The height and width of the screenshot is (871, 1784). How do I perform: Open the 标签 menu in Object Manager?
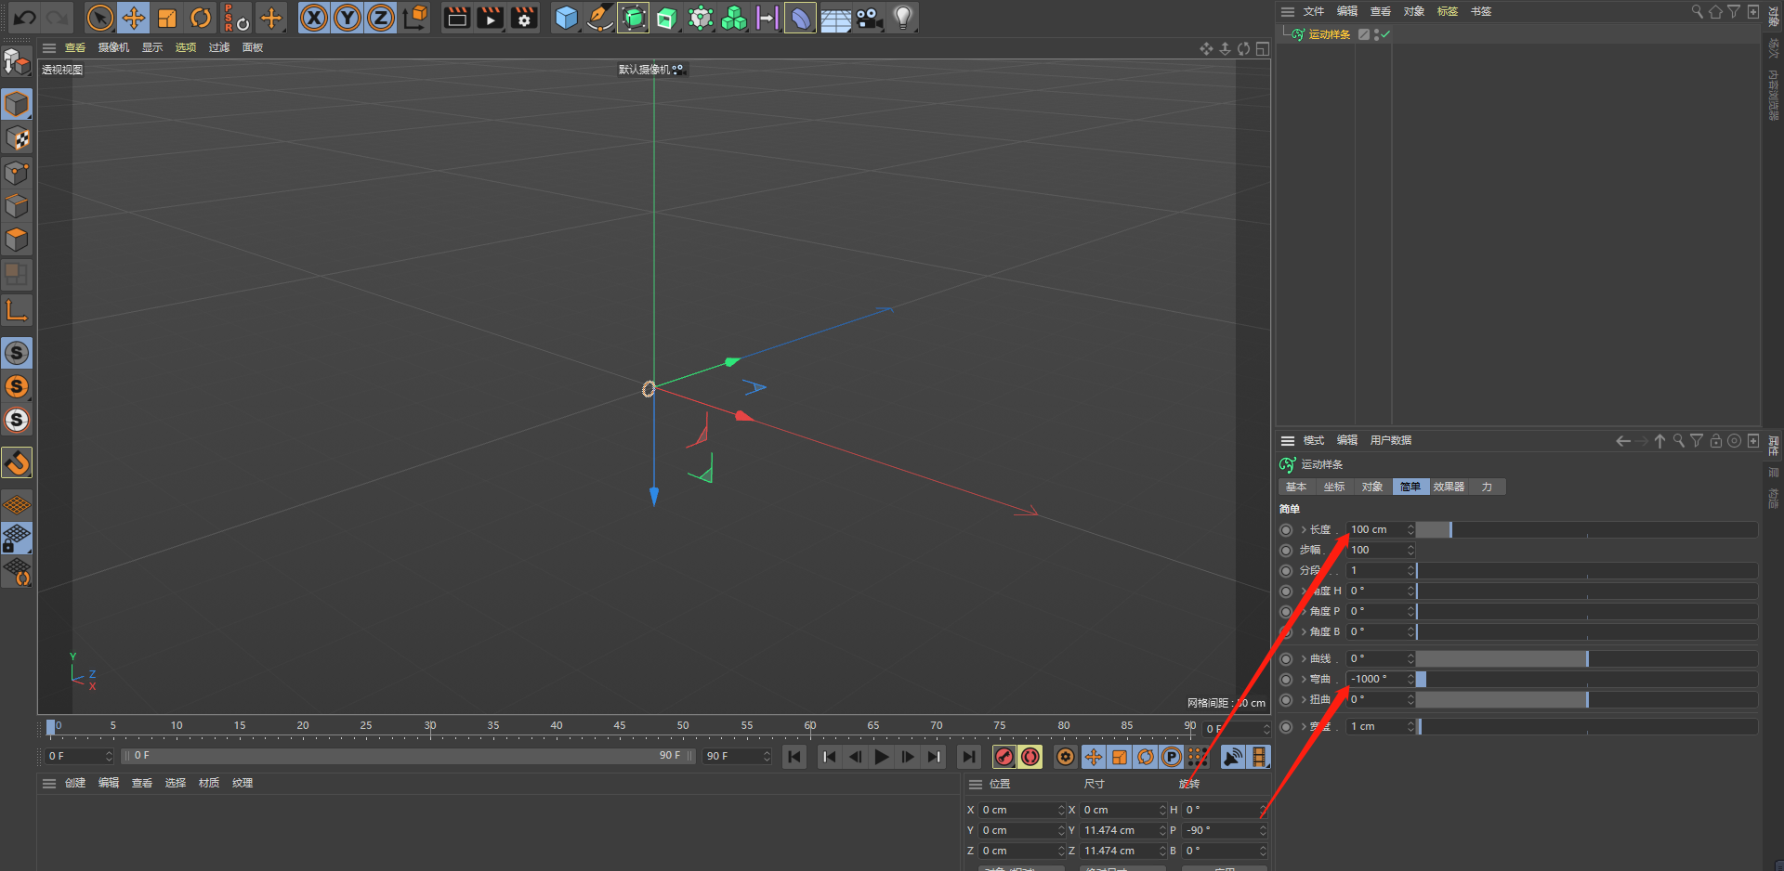tap(1448, 12)
